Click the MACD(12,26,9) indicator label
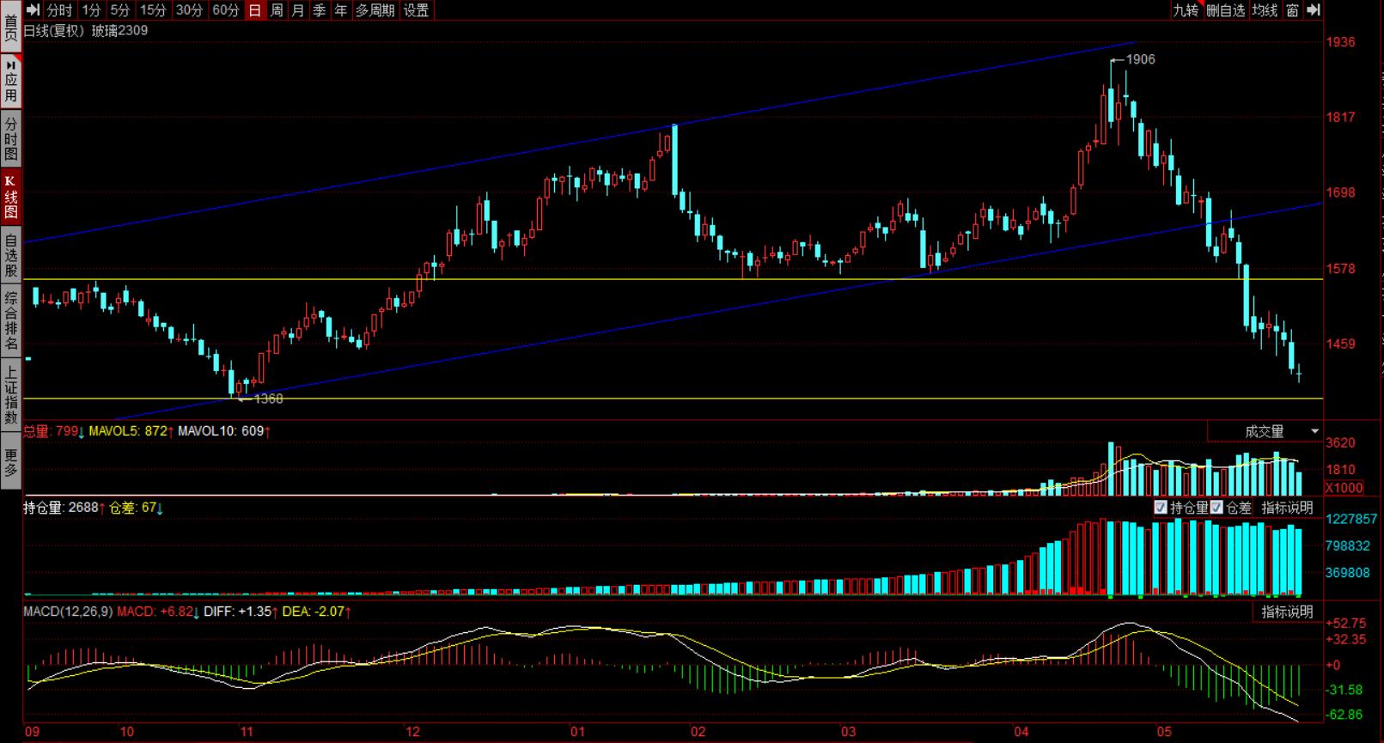The image size is (1384, 743). click(x=68, y=612)
